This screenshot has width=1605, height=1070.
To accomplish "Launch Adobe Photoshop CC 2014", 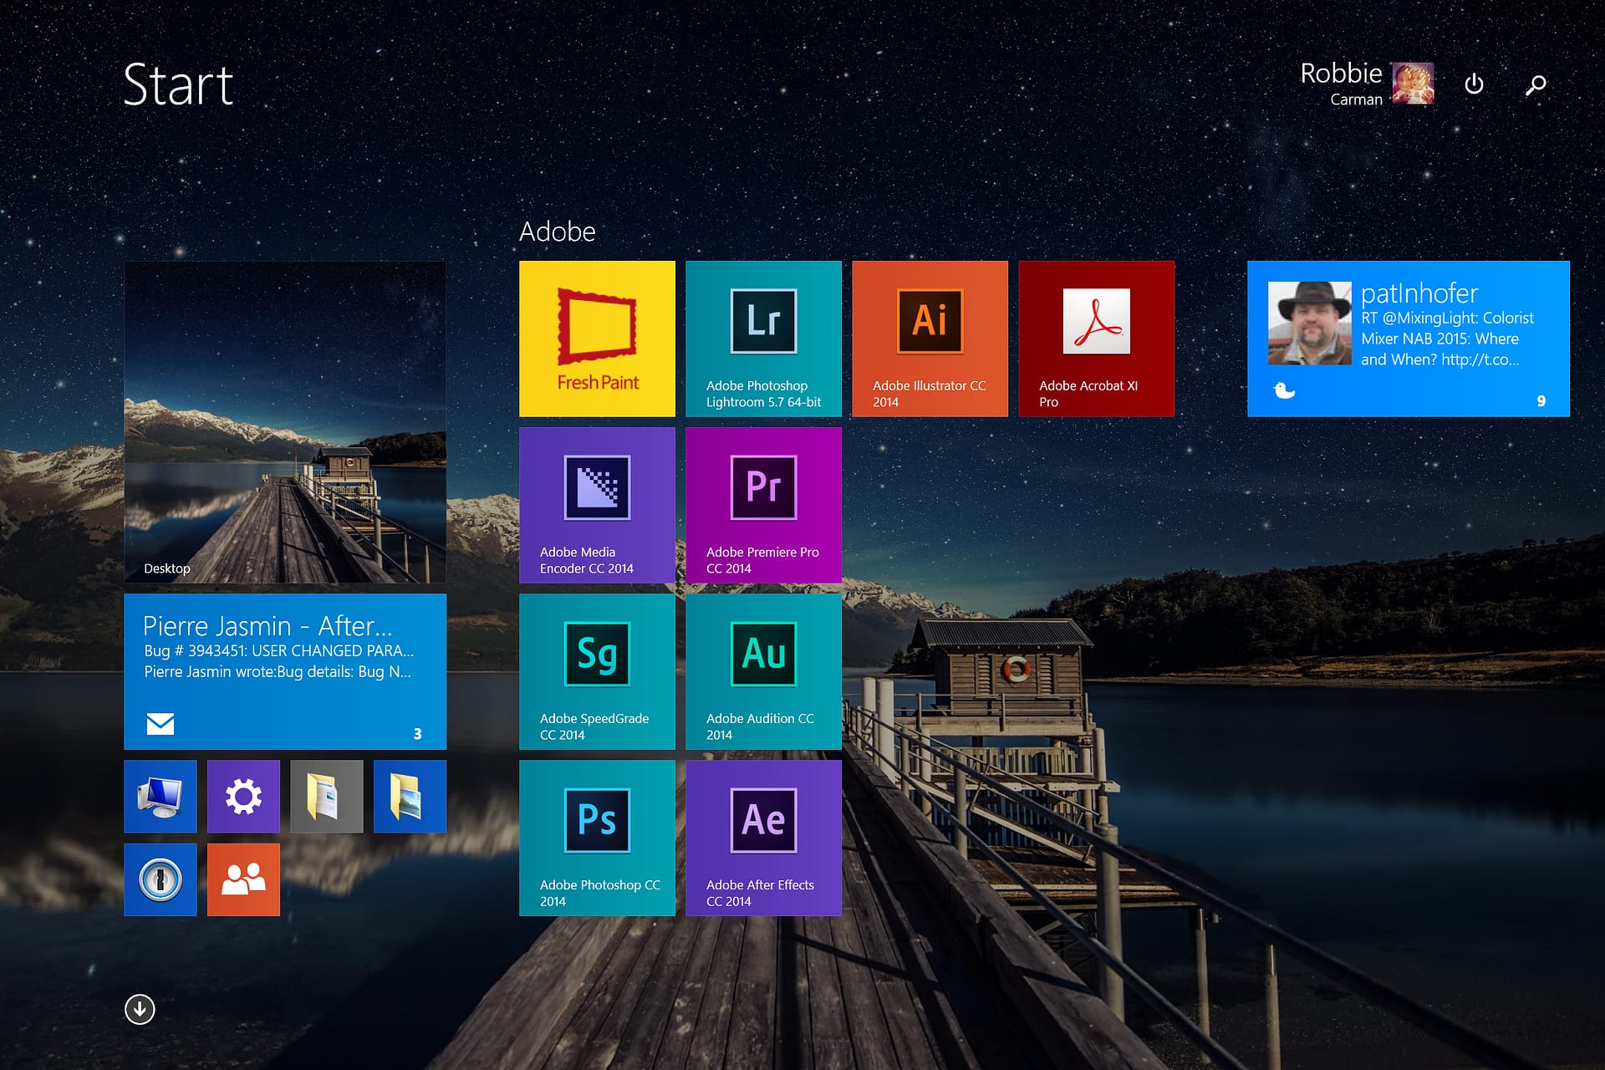I will pyautogui.click(x=597, y=838).
